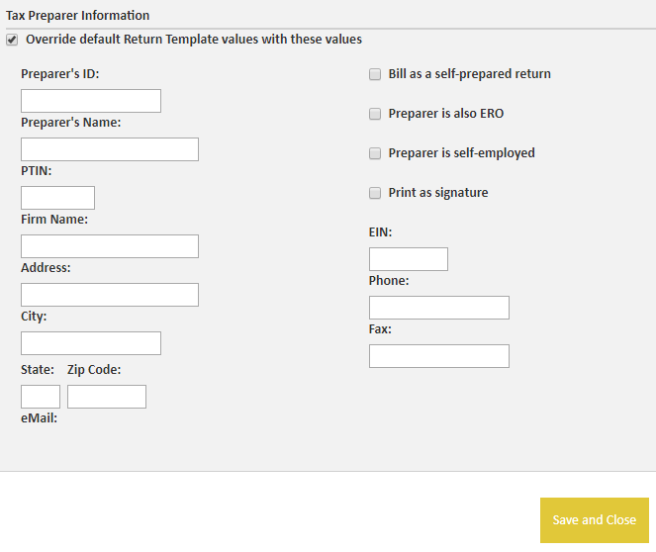Screen dimensions: 656x552
Task: Select the Address text box
Action: click(110, 295)
